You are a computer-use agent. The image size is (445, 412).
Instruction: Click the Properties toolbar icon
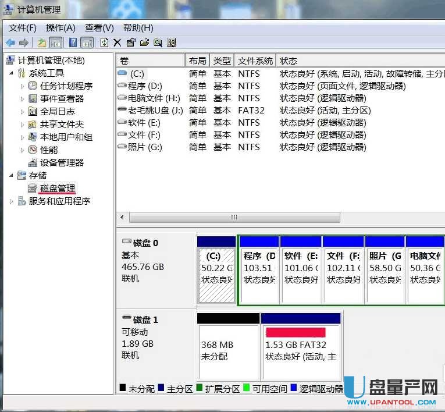point(131,42)
